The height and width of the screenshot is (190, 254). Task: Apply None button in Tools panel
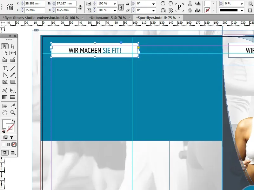(14, 144)
